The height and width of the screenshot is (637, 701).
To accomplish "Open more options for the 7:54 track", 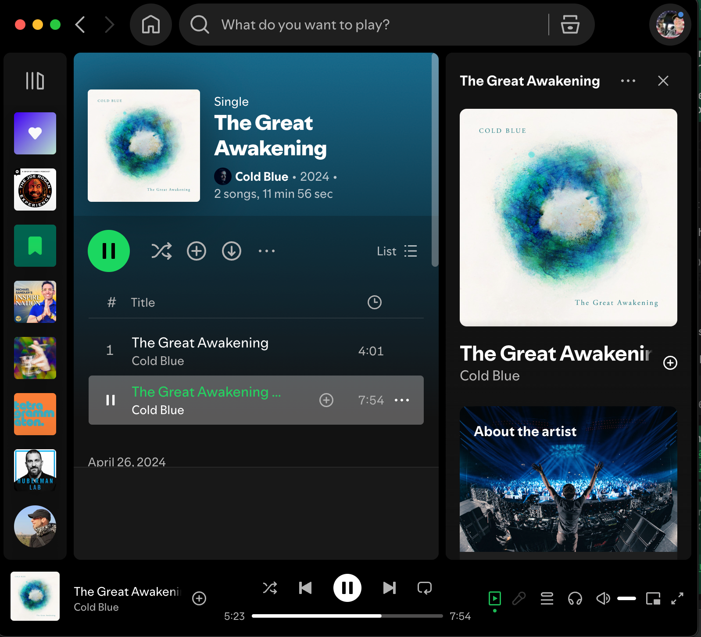I will (x=402, y=400).
